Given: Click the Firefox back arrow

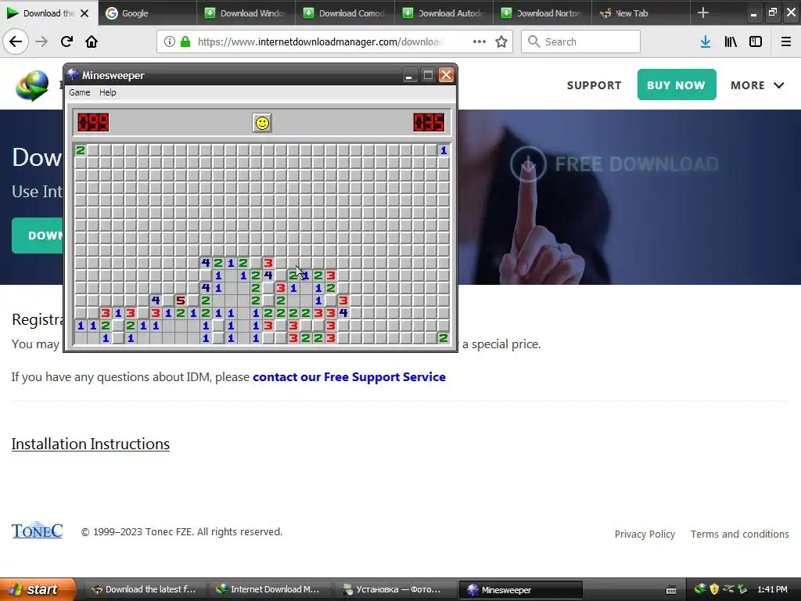Looking at the screenshot, I should click(x=16, y=41).
